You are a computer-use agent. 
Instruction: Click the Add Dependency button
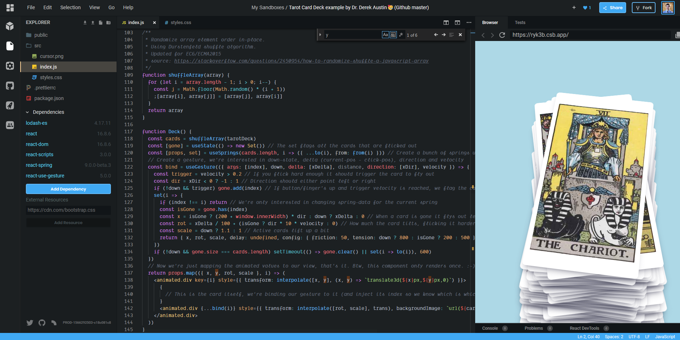coord(68,189)
